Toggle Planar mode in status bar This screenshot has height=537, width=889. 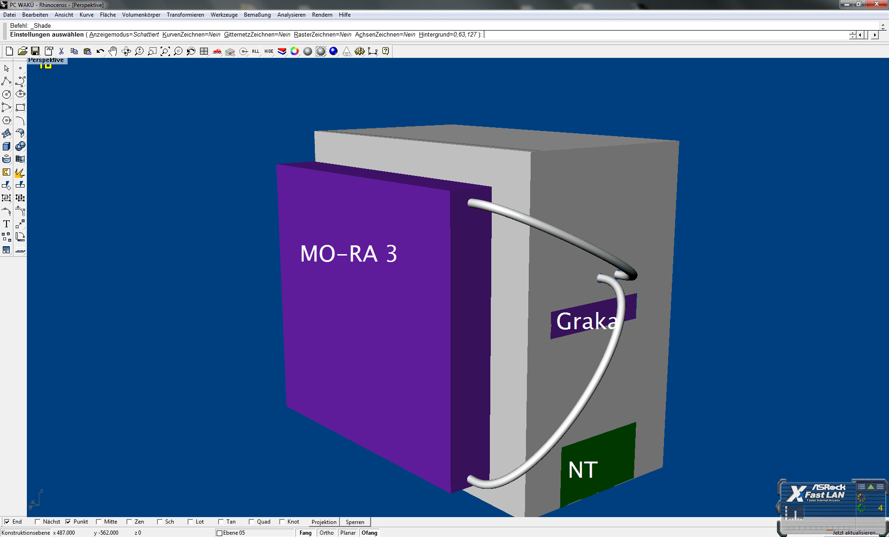tap(348, 533)
